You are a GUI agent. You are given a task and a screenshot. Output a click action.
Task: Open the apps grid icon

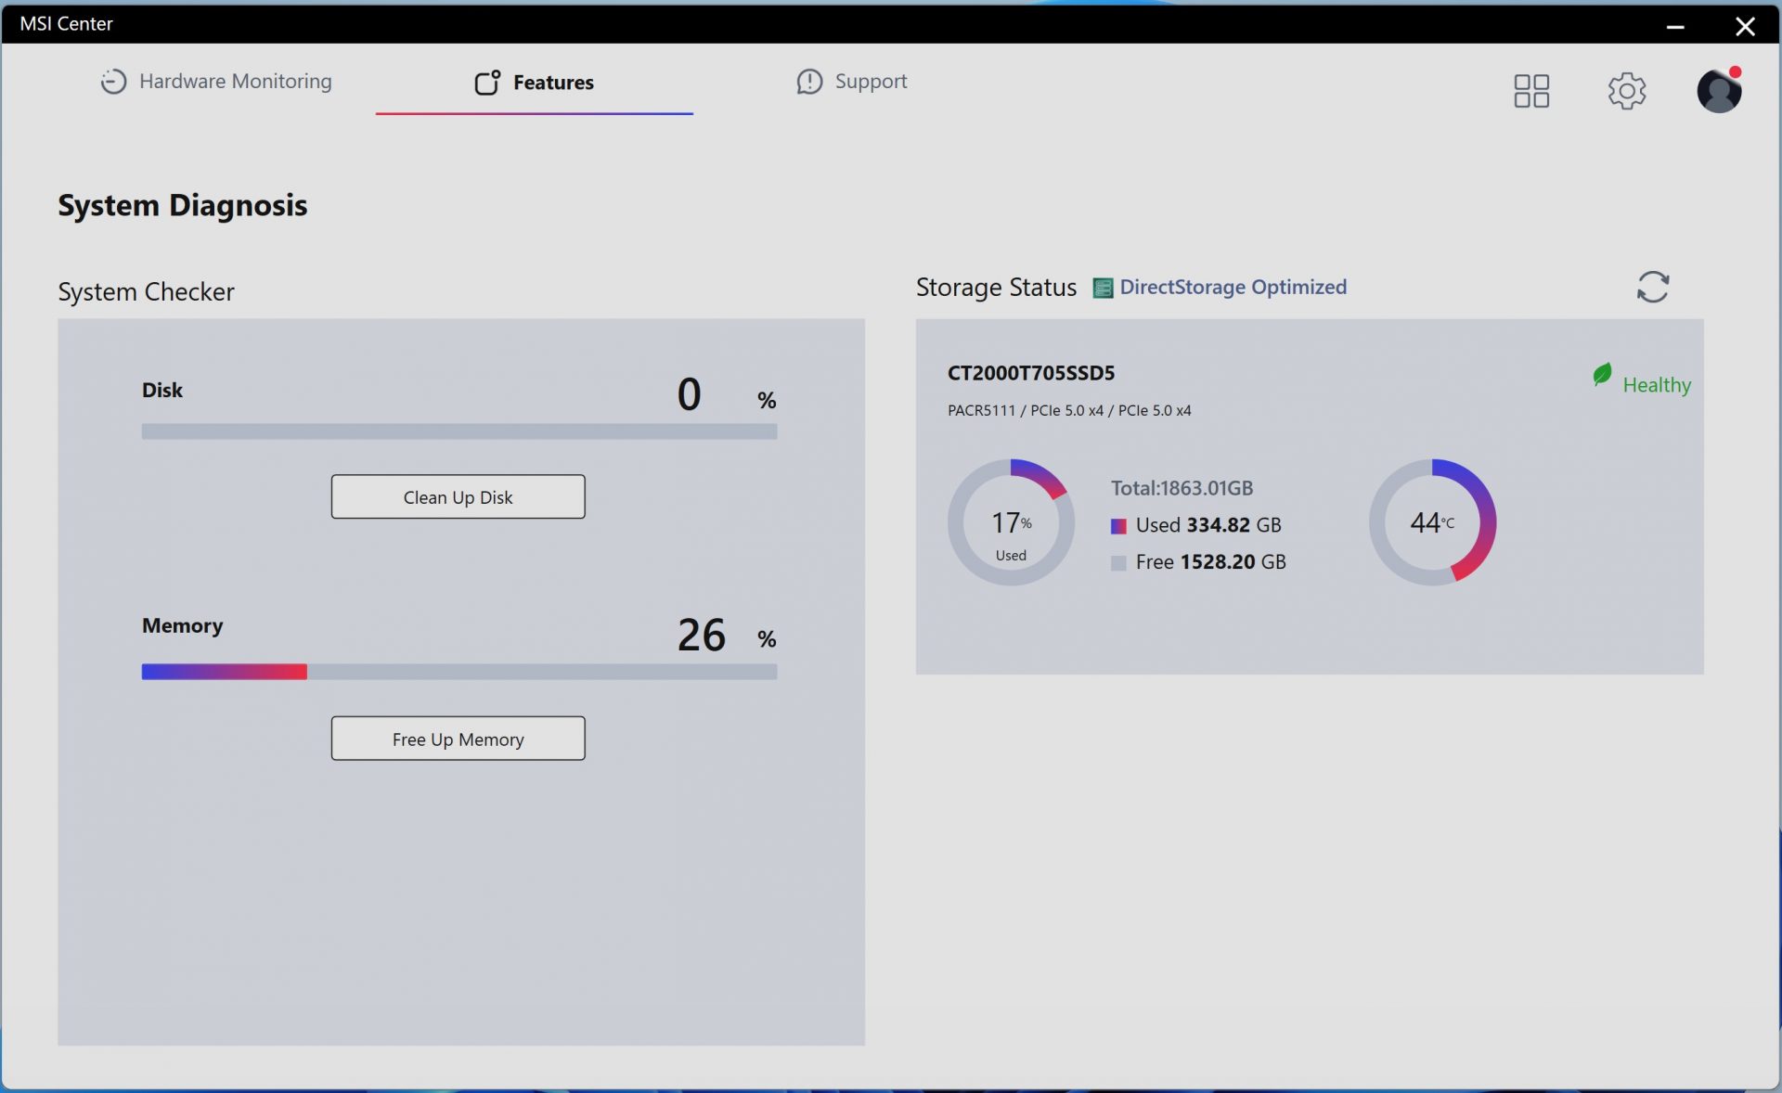(1531, 91)
